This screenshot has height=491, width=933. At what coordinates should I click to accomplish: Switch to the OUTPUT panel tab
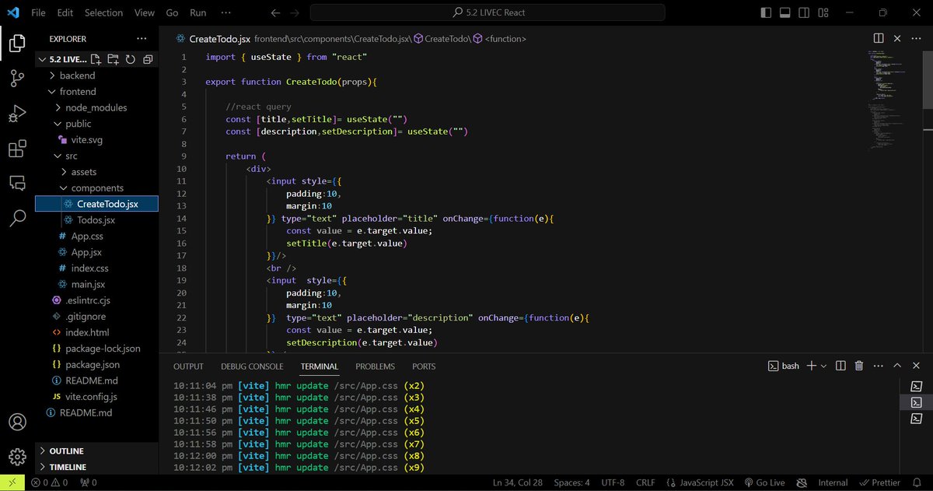pos(188,366)
